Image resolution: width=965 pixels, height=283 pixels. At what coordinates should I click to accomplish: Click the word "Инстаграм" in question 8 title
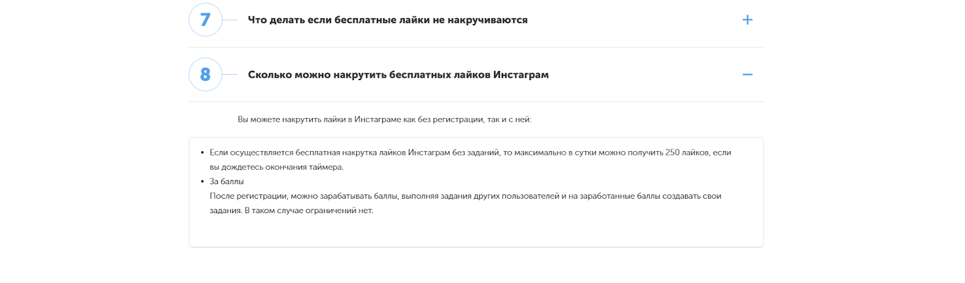(x=521, y=75)
